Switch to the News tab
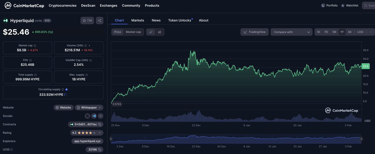The width and height of the screenshot is (375, 154). [156, 20]
